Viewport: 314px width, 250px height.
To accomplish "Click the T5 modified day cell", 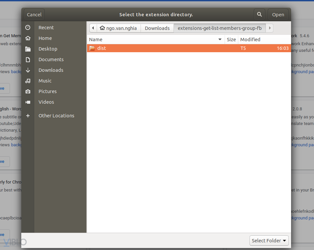I will tap(243, 48).
